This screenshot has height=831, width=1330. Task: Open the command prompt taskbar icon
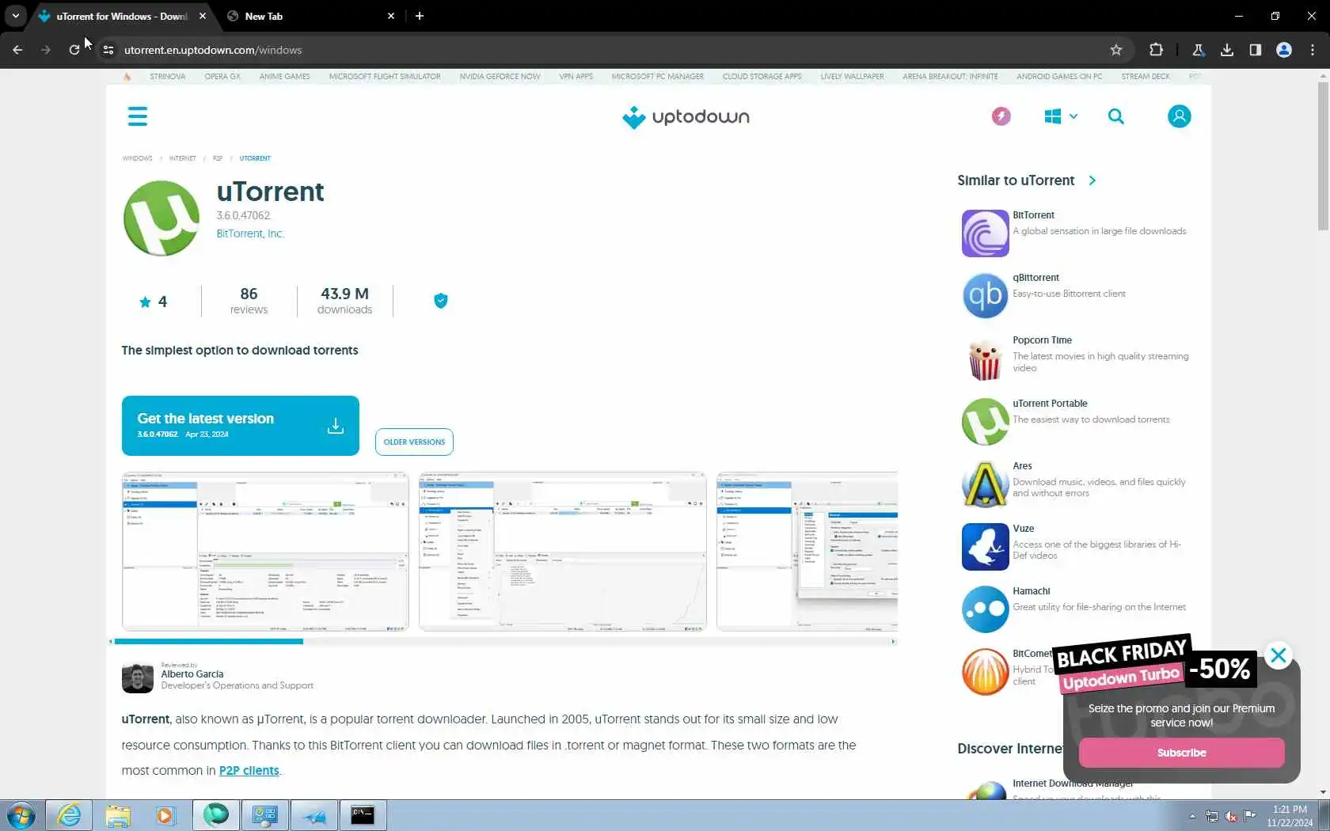(363, 815)
